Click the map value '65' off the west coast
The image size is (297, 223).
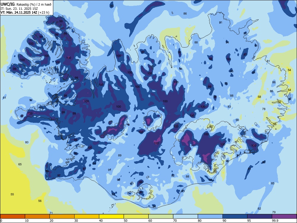pos(20,164)
